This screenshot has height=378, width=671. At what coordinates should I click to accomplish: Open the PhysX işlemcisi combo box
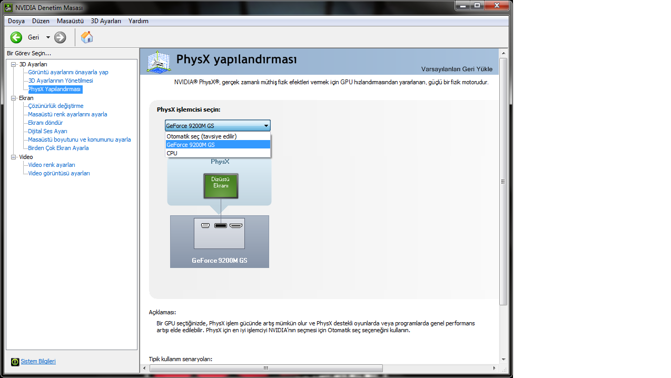218,125
